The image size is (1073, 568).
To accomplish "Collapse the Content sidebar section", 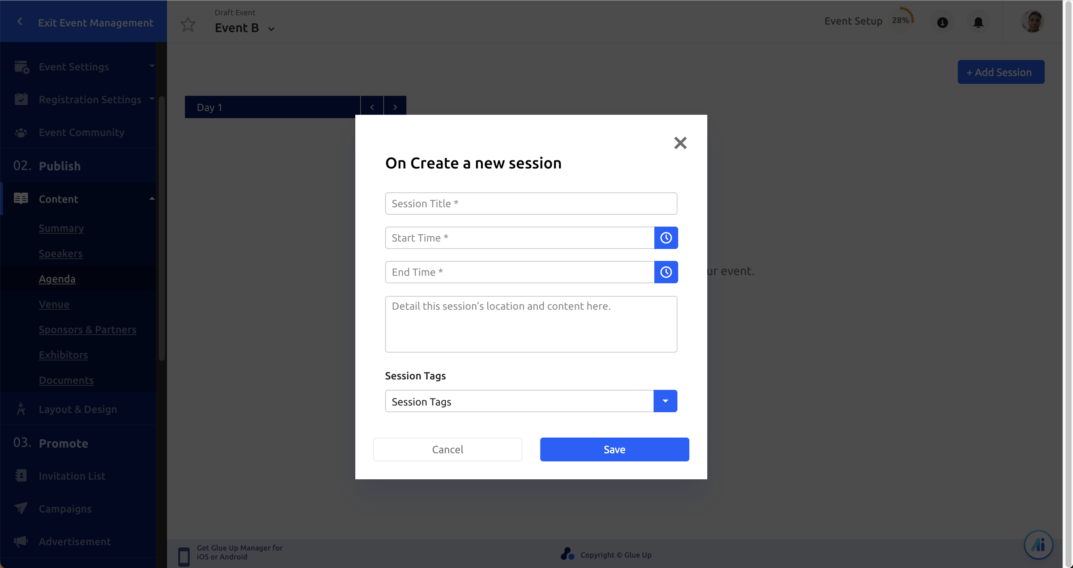I will pyautogui.click(x=152, y=199).
